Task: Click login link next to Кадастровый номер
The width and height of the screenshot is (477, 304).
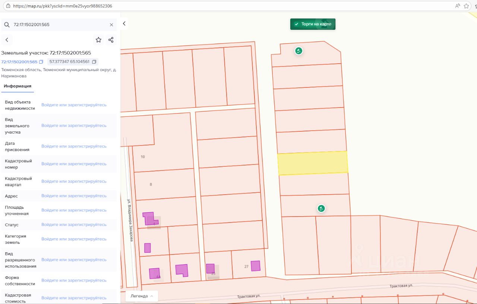Action: (x=74, y=164)
